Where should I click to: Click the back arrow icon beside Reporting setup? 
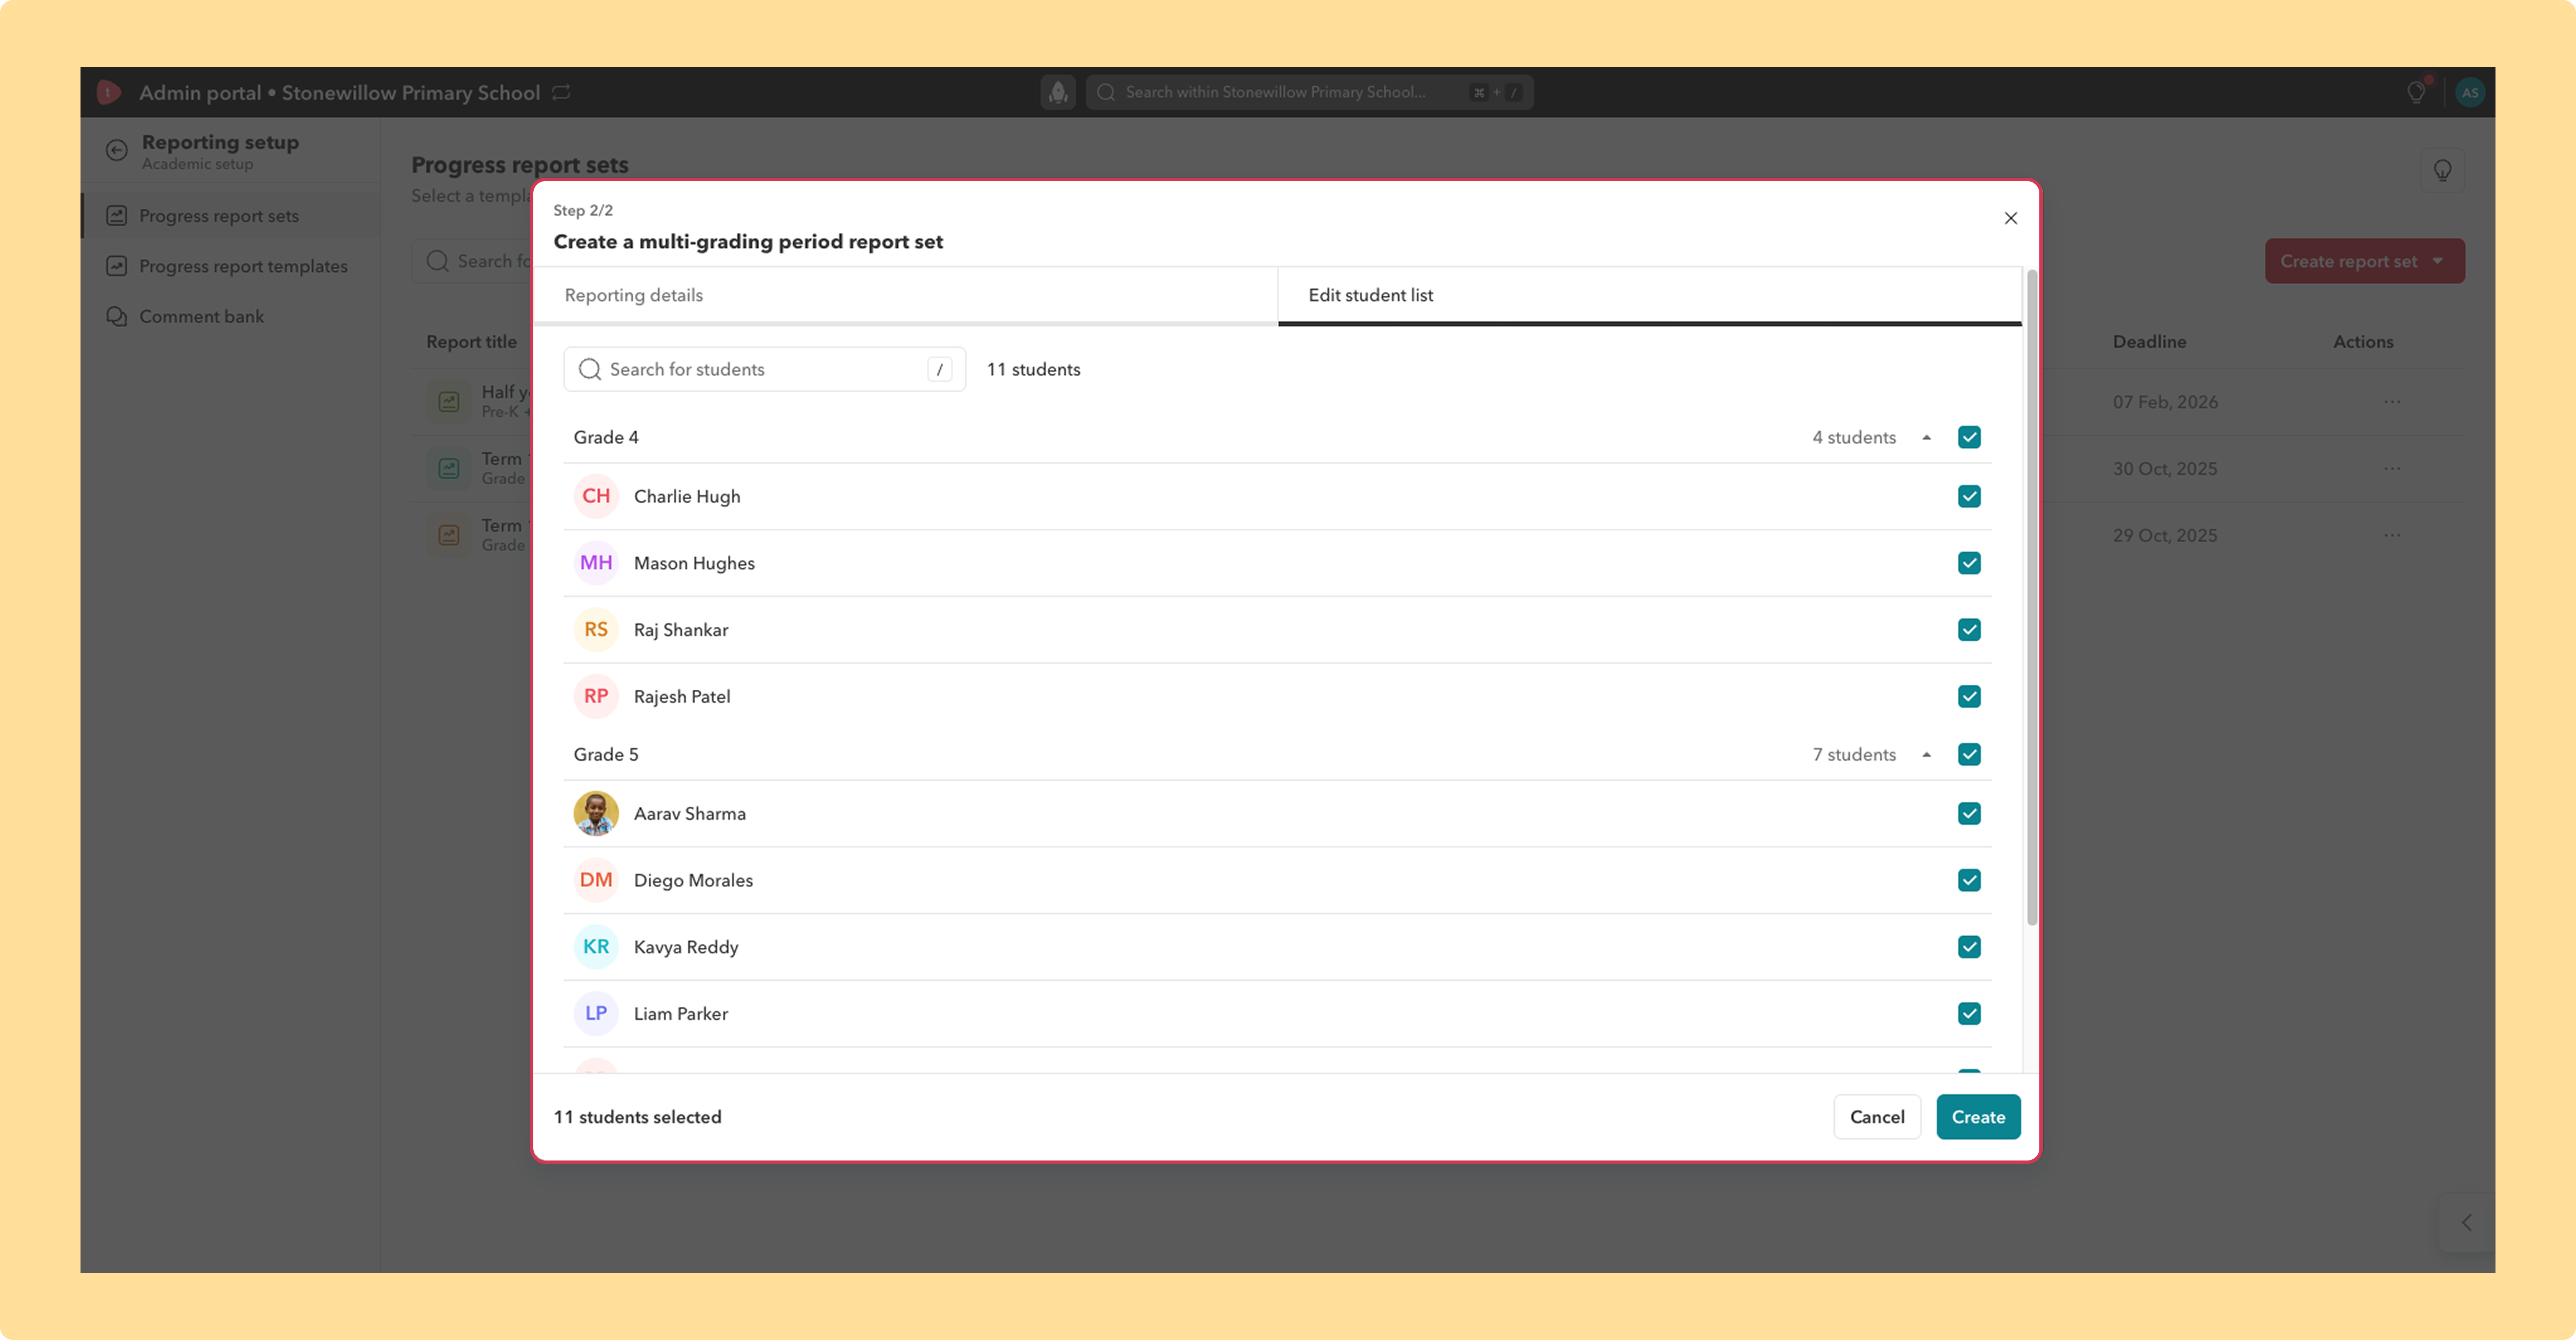coord(117,150)
